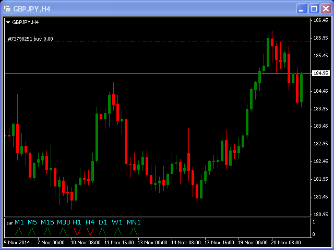Viewport: 334px width, 250px height.
Task: Click the green up arrow under M15
Action: click(x=47, y=231)
